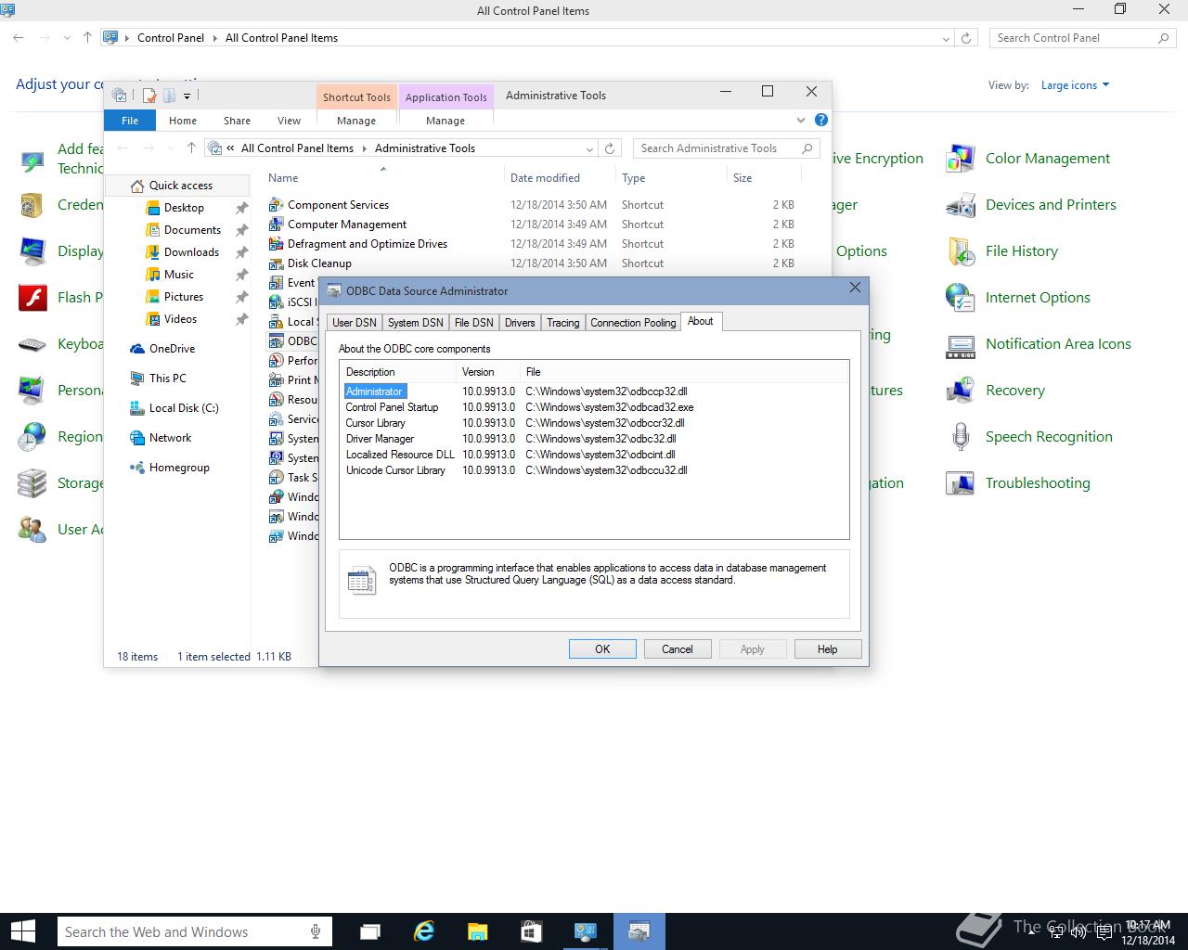This screenshot has width=1188, height=950.
Task: Switch to the File DSN tab
Action: coord(473,323)
